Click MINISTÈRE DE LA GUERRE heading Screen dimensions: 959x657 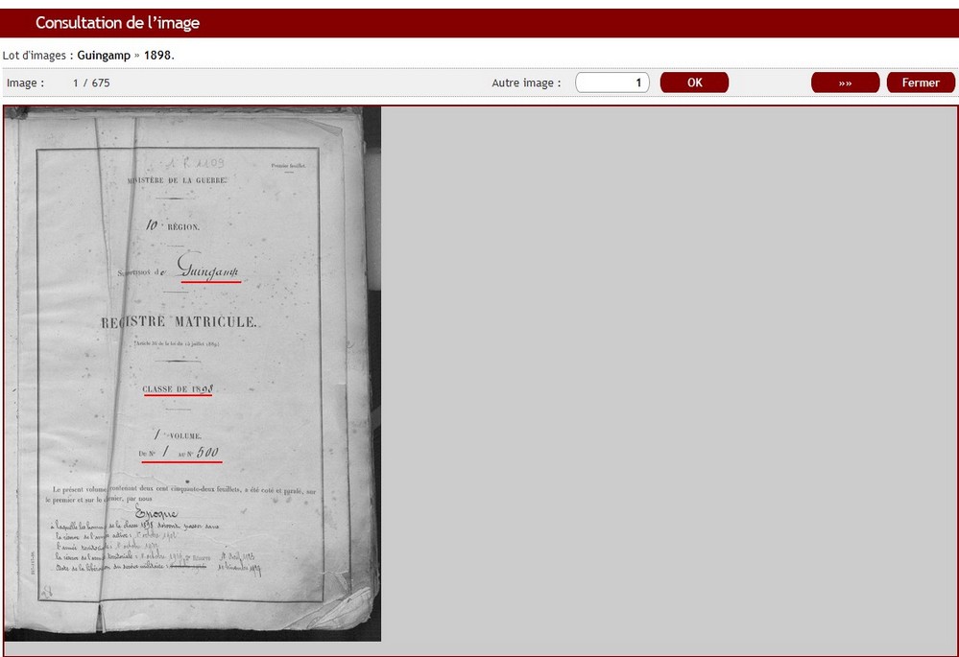[178, 180]
